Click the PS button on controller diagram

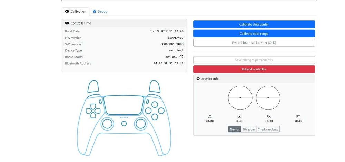[124, 124]
